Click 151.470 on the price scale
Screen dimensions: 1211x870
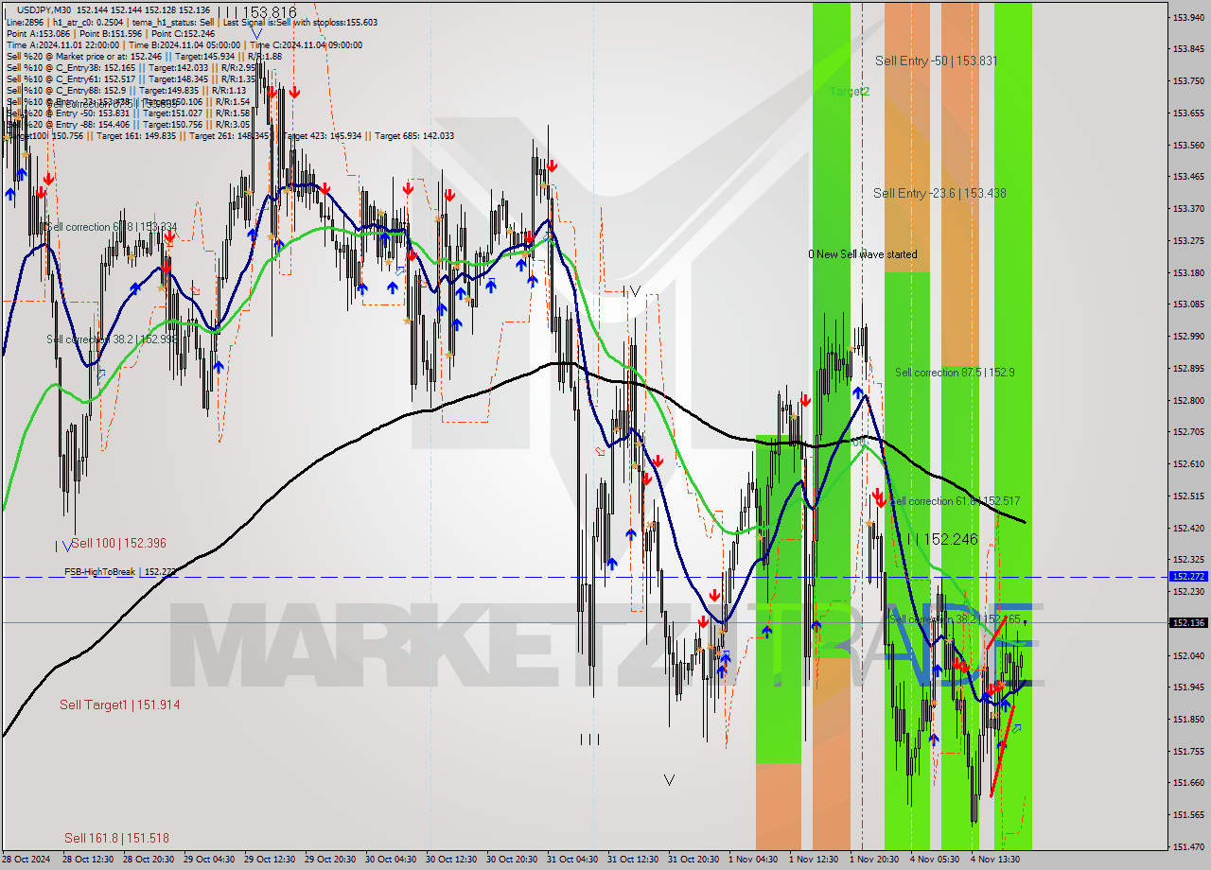1188,846
